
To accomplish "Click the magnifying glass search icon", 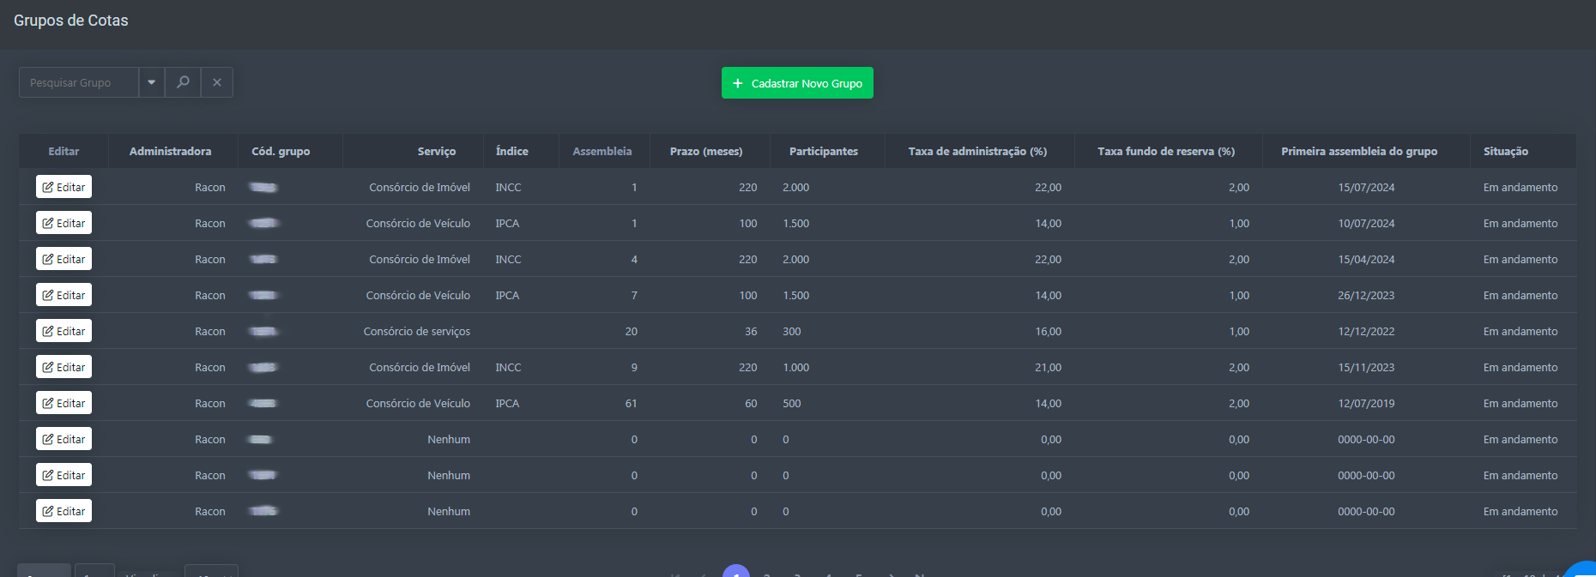I will (x=183, y=82).
